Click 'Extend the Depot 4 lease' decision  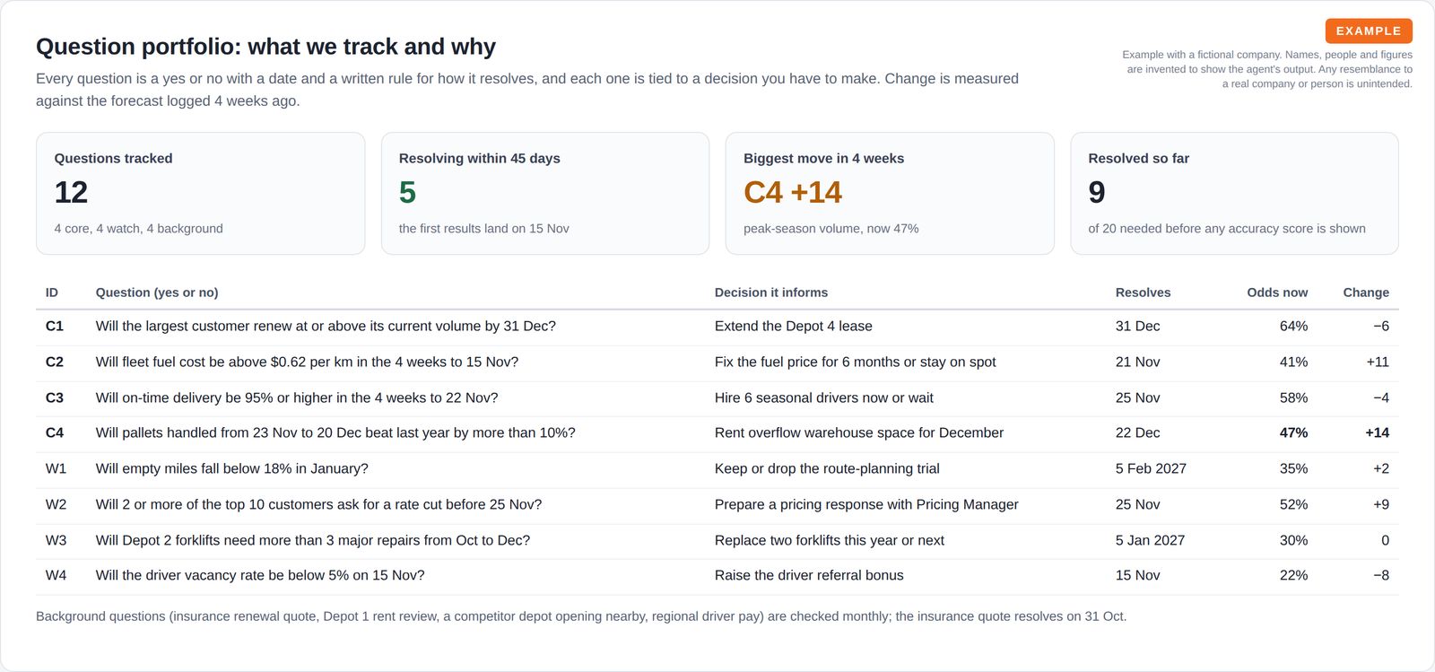(794, 327)
